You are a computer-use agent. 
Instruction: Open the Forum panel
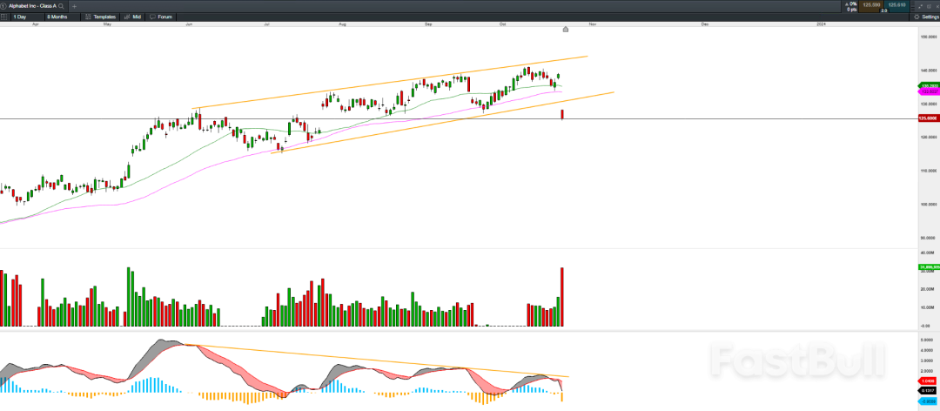(161, 17)
